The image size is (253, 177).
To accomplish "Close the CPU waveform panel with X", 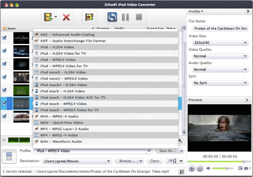I will pos(4,140).
